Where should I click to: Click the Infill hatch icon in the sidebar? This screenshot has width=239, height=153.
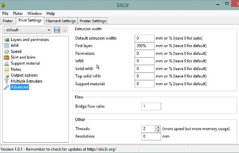[x=7, y=45]
